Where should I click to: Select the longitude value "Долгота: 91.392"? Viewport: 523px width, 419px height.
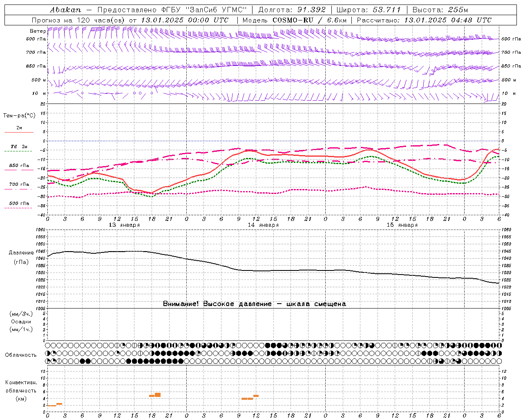pos(292,10)
